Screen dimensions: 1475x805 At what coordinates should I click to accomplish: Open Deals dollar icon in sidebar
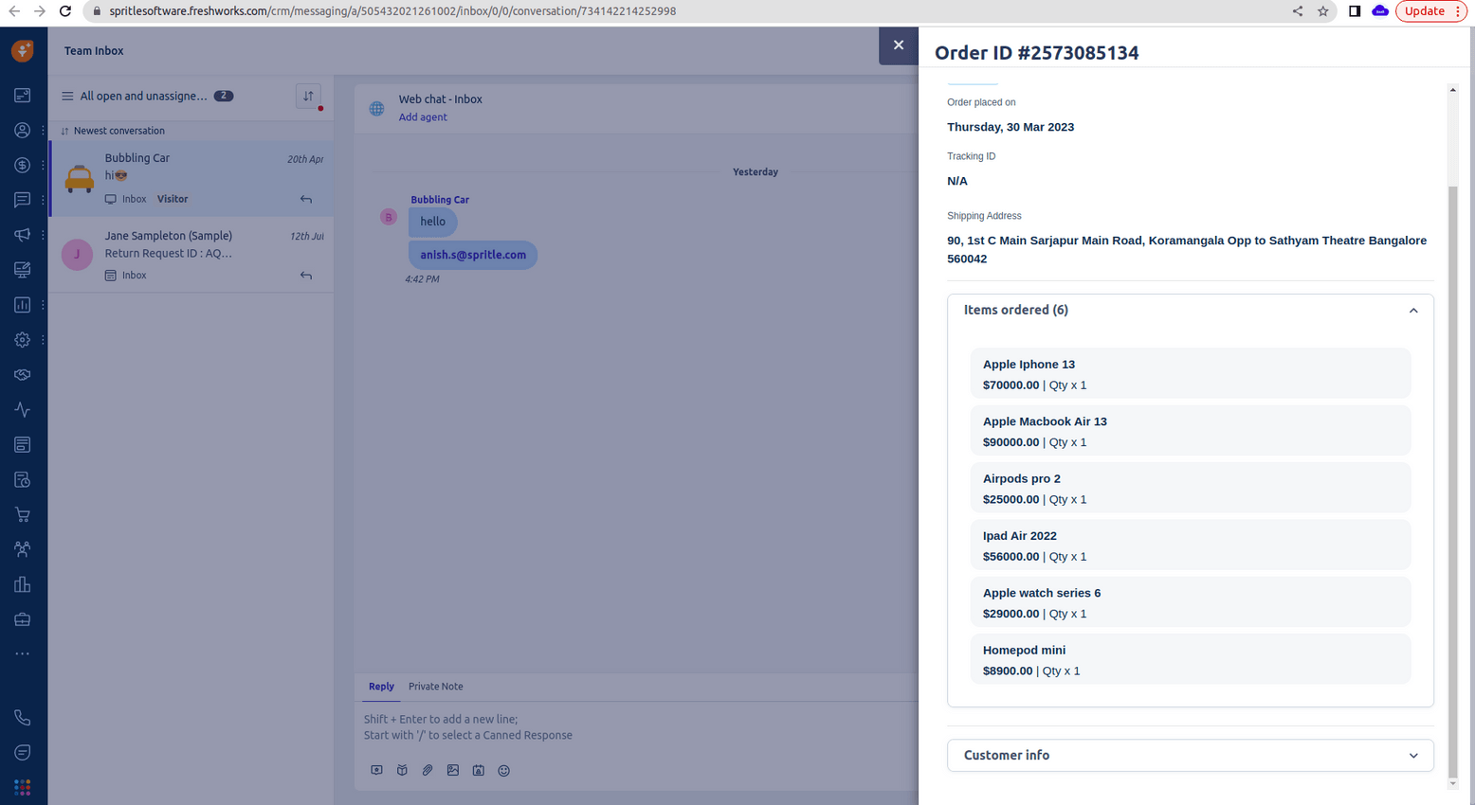click(22, 165)
